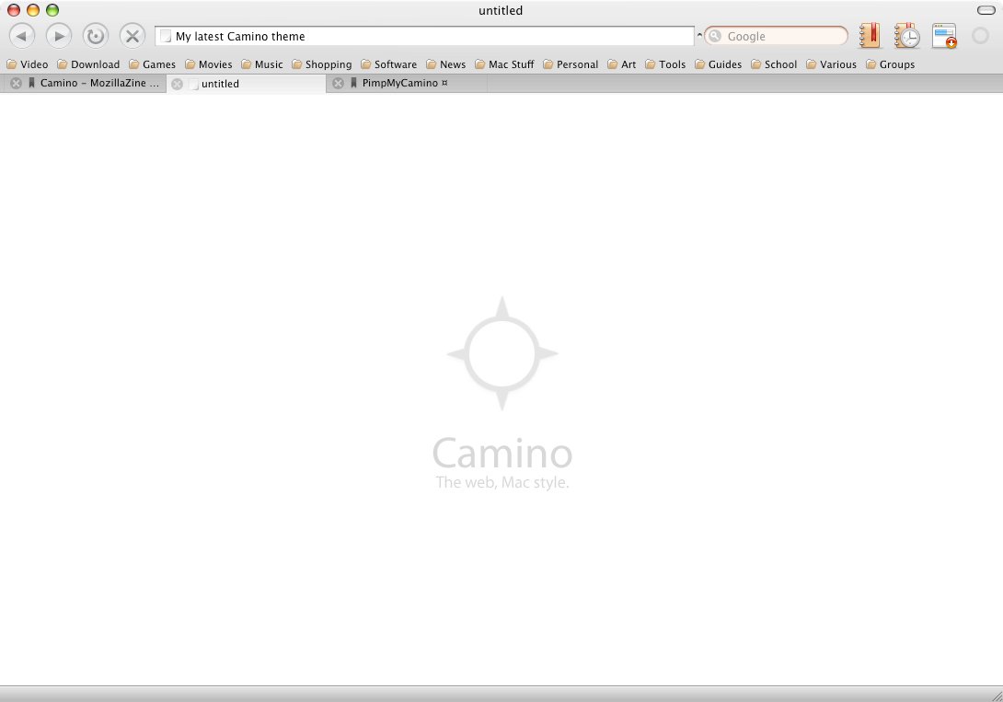Open the Various bookmarks folder
This screenshot has height=702, width=1003.
coord(832,64)
